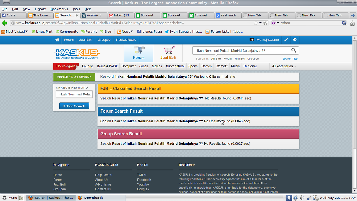Click the network signal tray icon
Screen dimensions: 357x201
(x=309, y=198)
